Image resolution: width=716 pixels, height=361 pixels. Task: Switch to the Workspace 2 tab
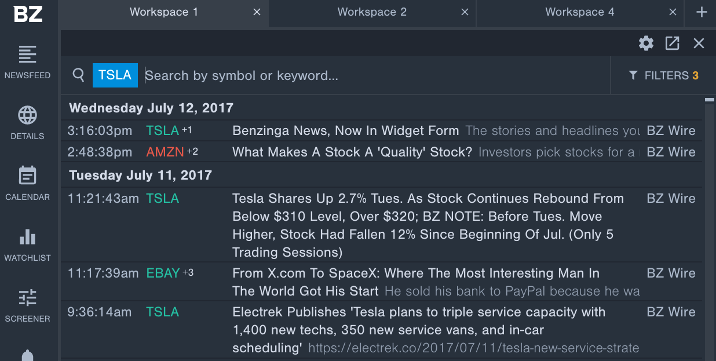[x=372, y=12]
